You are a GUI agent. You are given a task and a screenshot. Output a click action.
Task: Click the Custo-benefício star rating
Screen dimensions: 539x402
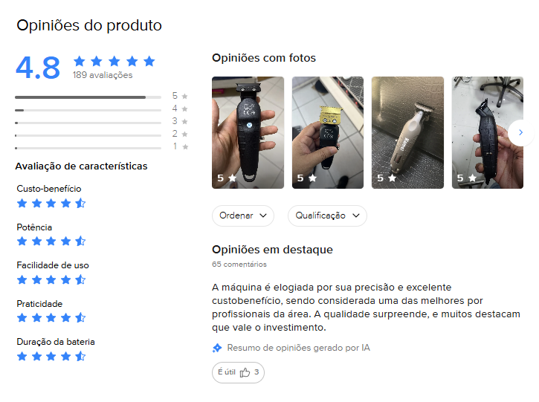51,203
